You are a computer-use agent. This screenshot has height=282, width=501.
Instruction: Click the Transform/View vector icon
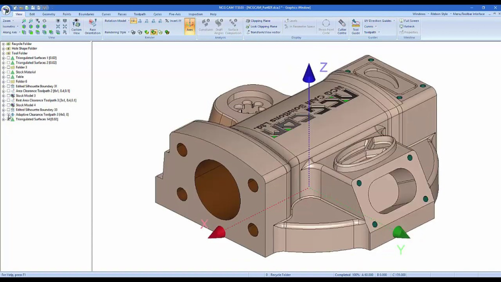pos(248,32)
